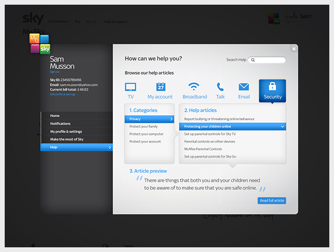Screen dimensions: 334x252
Task: Close the help dialog with X
Action: [x=294, y=49]
